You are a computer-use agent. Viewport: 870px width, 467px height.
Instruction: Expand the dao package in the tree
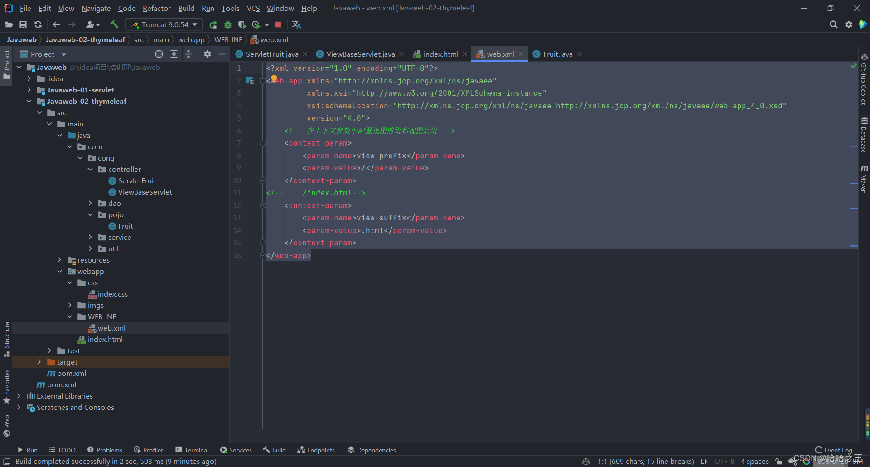pyautogui.click(x=91, y=203)
